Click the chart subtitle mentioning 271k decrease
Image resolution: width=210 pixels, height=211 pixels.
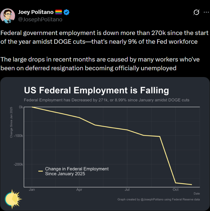107,100
